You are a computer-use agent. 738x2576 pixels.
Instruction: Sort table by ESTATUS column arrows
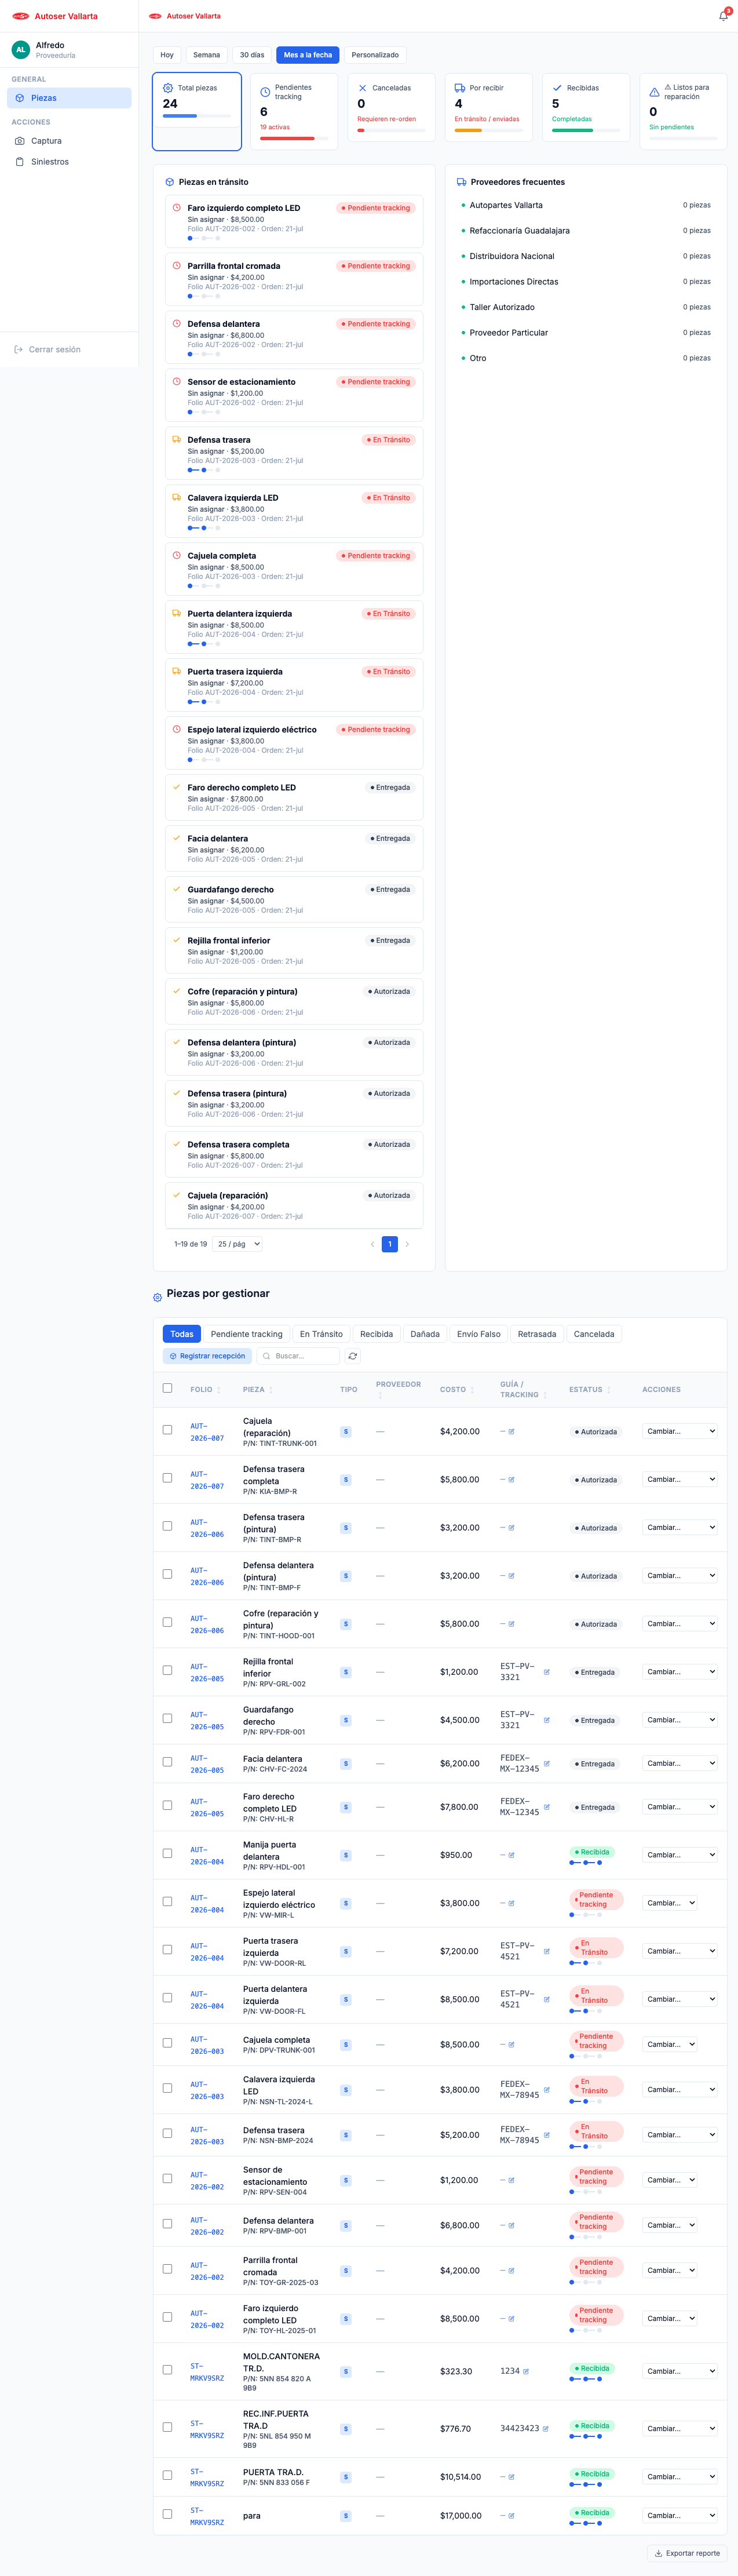(x=609, y=1390)
